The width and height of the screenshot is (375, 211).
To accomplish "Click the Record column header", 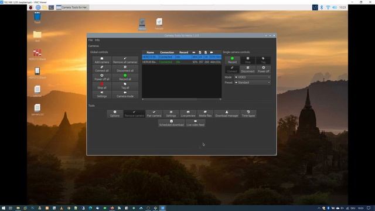I will 183,52.
